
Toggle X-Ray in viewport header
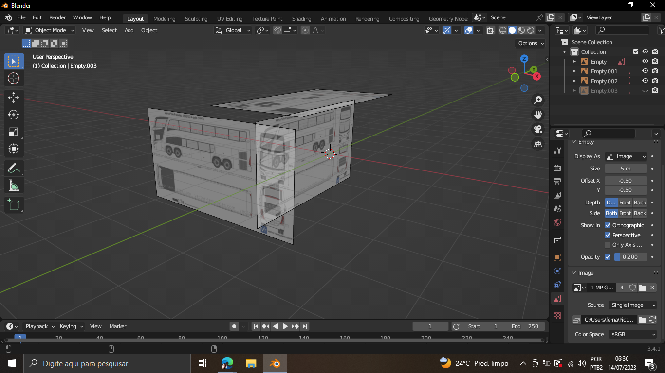click(x=490, y=30)
